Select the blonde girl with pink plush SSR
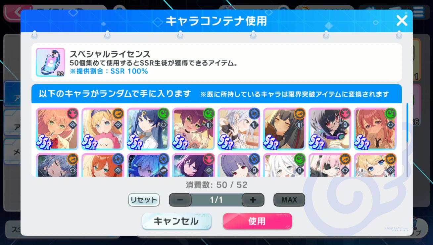Viewport: 433px width, 245px height. [102, 129]
